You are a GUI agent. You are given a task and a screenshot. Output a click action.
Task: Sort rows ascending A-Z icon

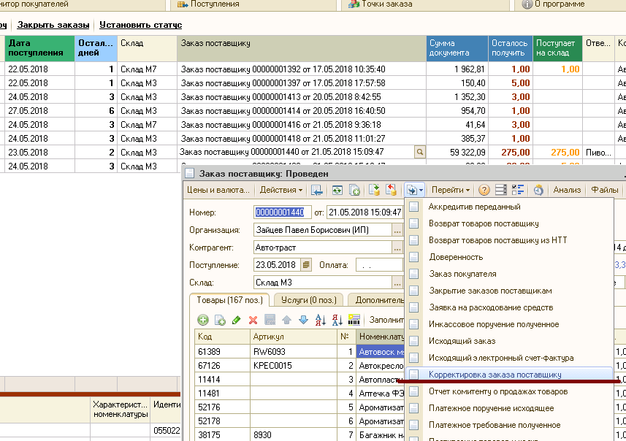(x=321, y=320)
